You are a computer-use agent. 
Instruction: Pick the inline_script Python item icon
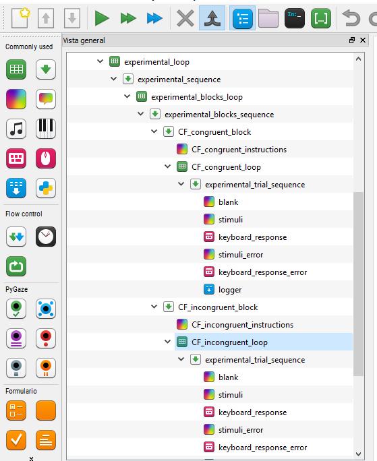46,188
